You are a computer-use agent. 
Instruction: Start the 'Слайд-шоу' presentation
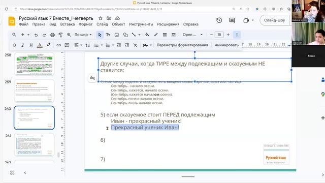tap(274, 20)
